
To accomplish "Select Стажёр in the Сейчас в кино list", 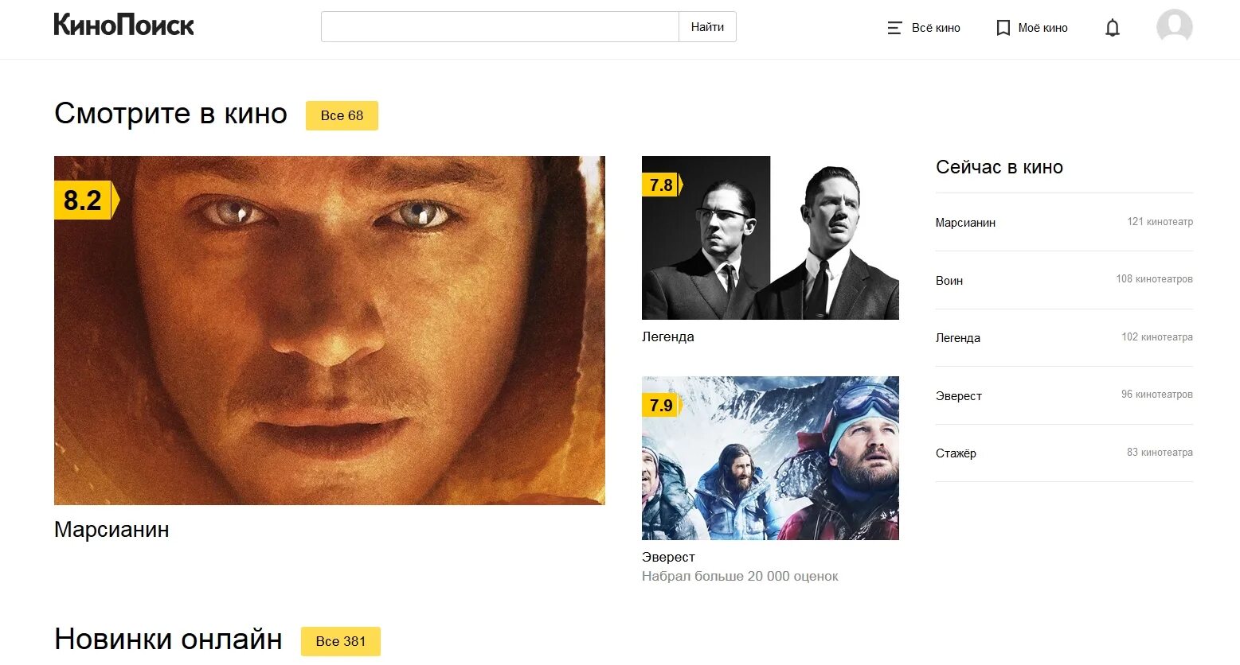I will (1064, 453).
